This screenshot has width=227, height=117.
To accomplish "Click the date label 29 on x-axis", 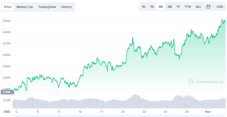I will point(186,112).
